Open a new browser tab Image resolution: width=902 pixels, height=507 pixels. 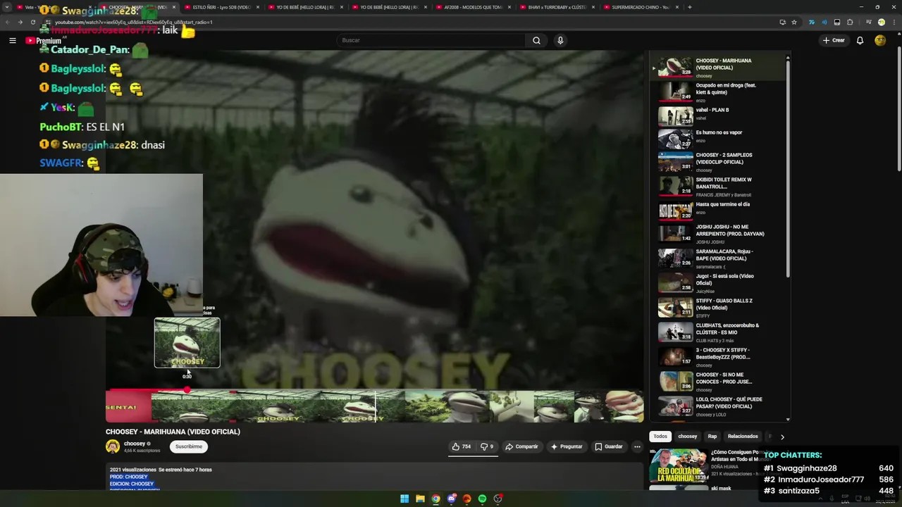689,7
